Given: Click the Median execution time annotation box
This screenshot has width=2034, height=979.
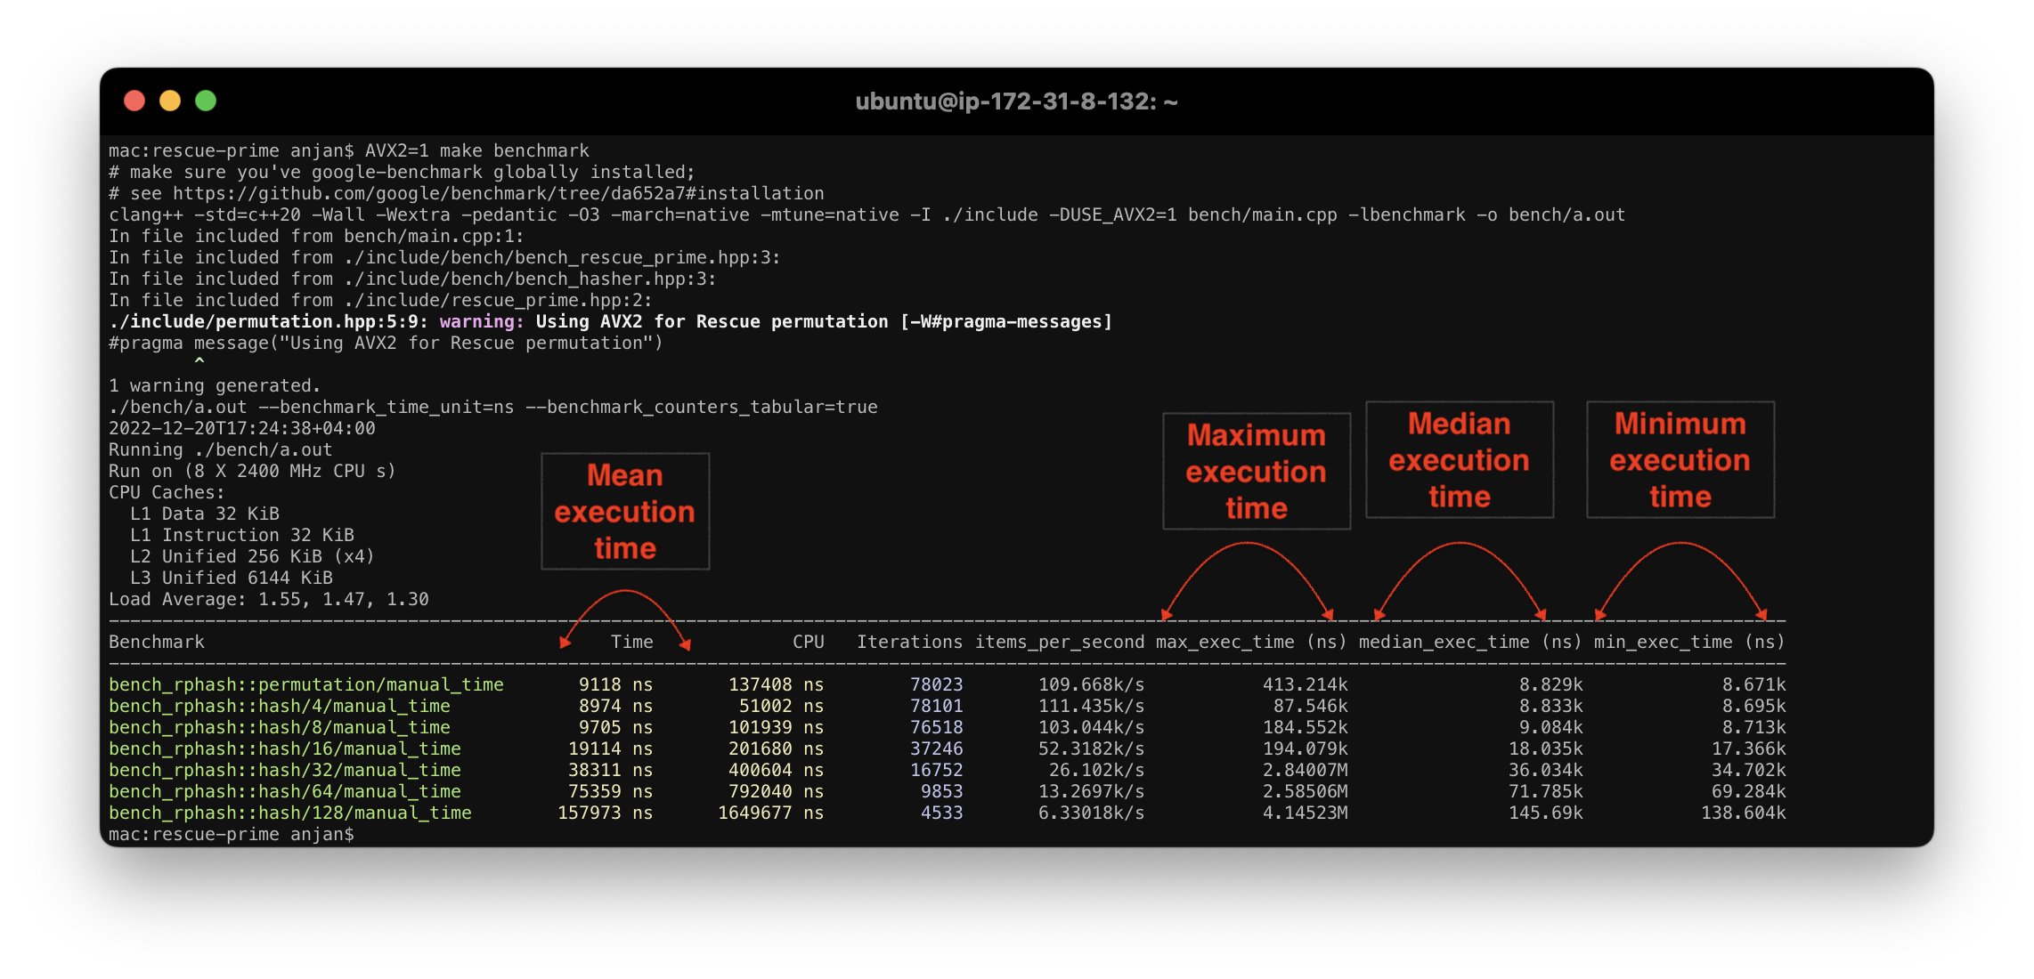Looking at the screenshot, I should pos(1459,460).
